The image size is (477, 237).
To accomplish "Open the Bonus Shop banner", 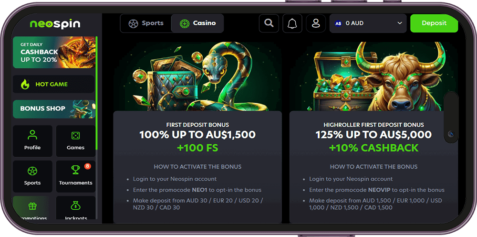I will click(54, 109).
